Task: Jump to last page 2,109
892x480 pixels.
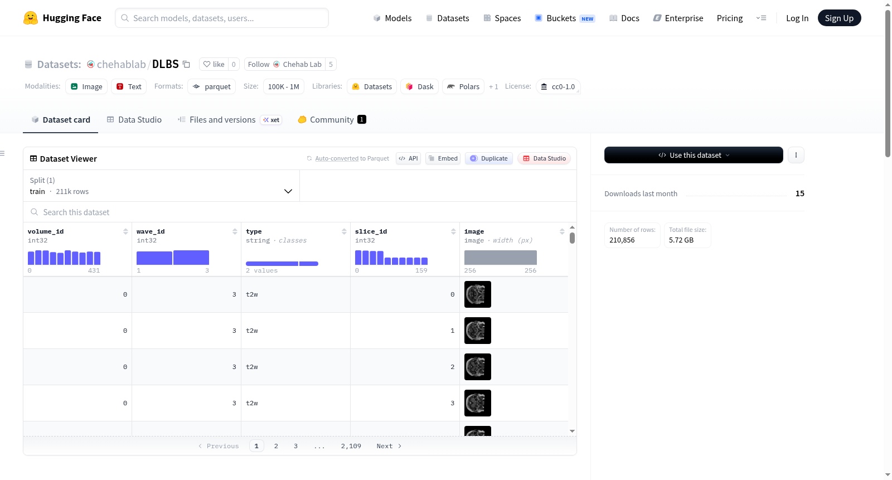Action: pyautogui.click(x=351, y=446)
